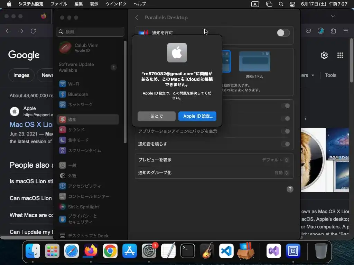
Task: Select スクリーンタイム in sidebar
Action: (87, 150)
